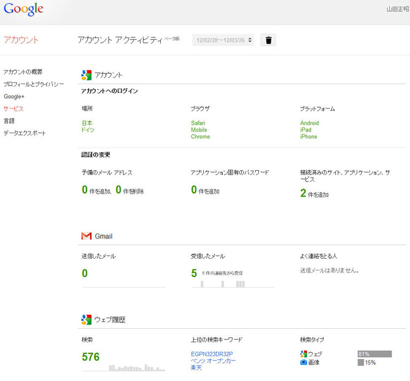The height and width of the screenshot is (381, 410).
Task: Click 5 件の連絡先から受信 caption
Action: click(222, 273)
